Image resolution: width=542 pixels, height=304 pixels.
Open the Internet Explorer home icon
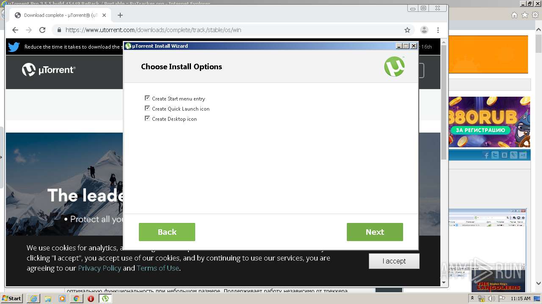coord(514,15)
